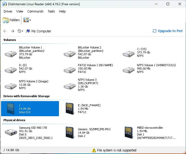The image size is (186, 154).
Task: Click 'FAT32 Volume 1 (NO NAME)' text
Action: tap(95, 65)
